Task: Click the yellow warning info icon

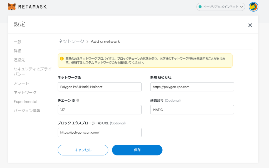Action: pos(62,59)
